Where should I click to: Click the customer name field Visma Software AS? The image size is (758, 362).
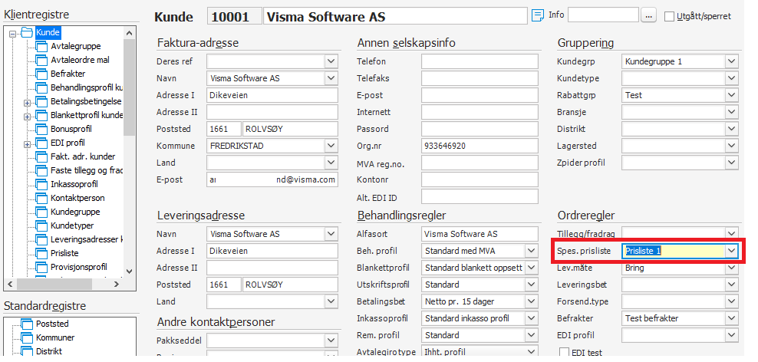click(395, 16)
